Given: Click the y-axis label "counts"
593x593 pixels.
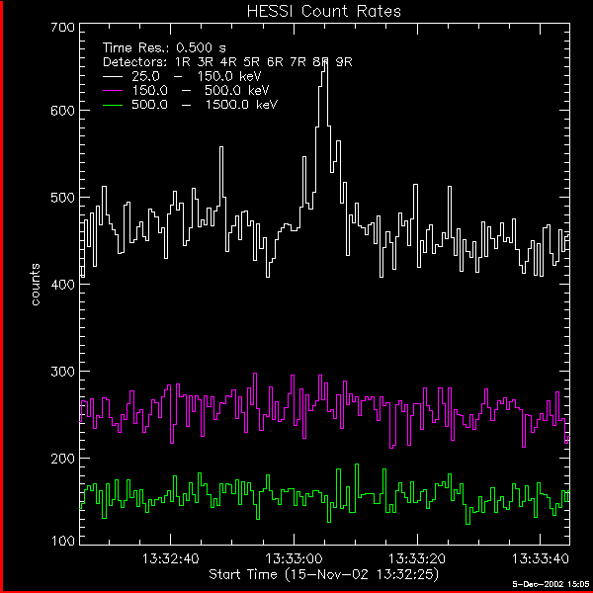Looking at the screenshot, I should click(36, 284).
